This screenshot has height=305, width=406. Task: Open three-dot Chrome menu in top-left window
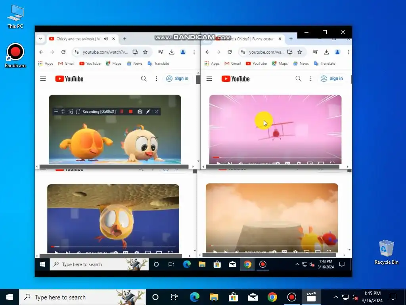[194, 52]
